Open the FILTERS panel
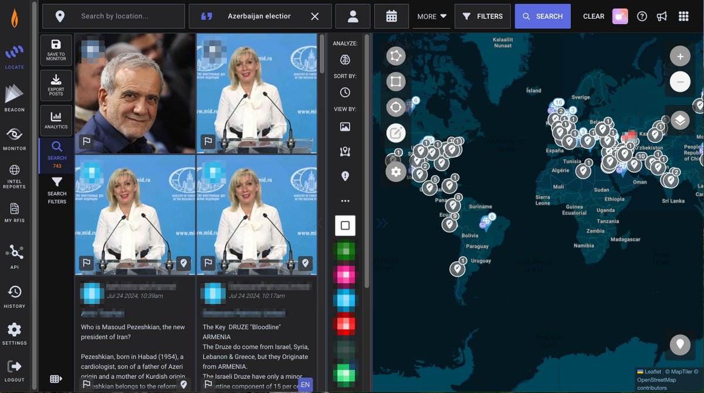 tap(483, 16)
